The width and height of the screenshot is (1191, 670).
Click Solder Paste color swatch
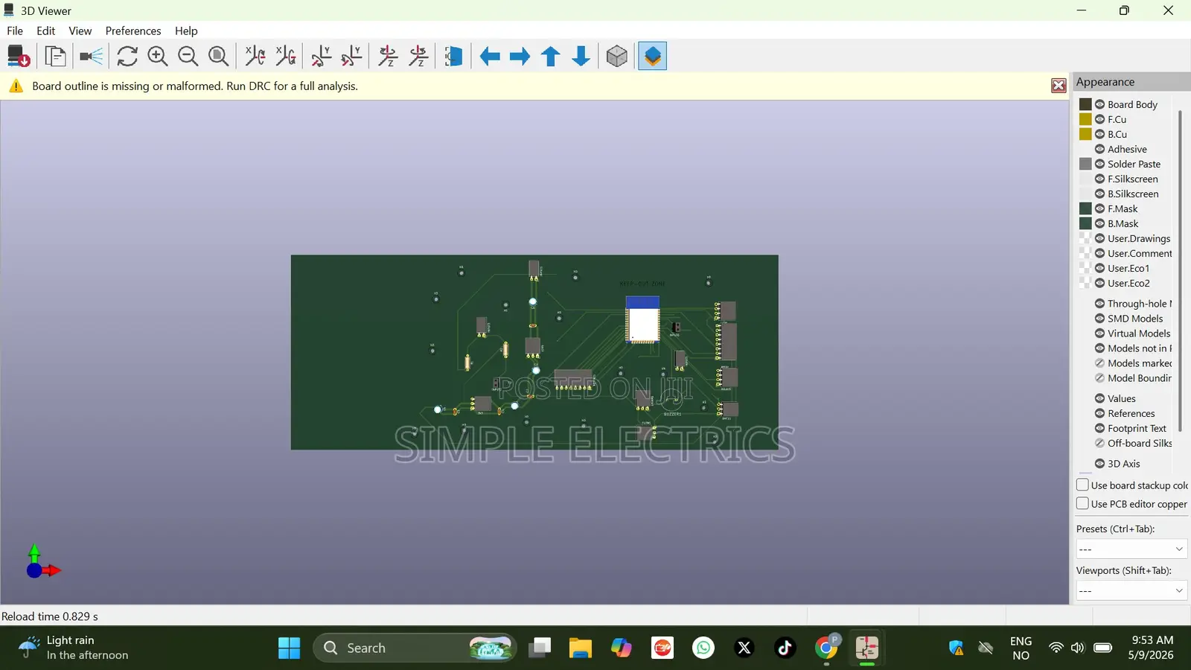pyautogui.click(x=1085, y=164)
